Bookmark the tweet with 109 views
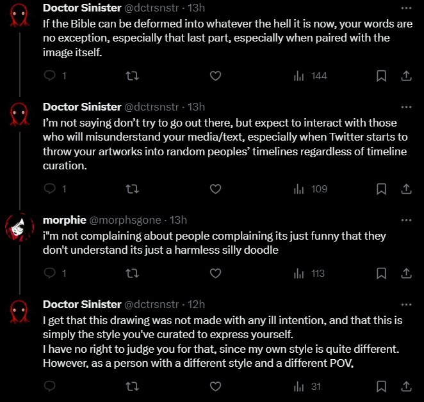 tap(381, 189)
